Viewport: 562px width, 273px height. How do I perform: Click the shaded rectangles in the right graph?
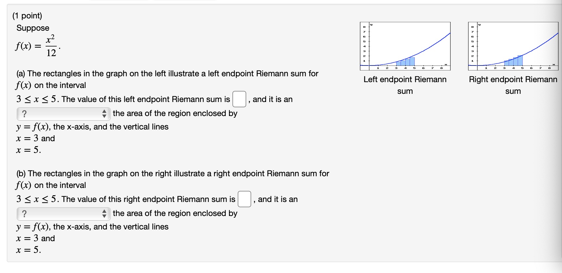514,61
